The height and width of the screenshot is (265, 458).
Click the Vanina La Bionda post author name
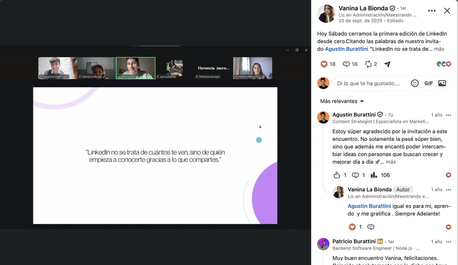pos(363,8)
